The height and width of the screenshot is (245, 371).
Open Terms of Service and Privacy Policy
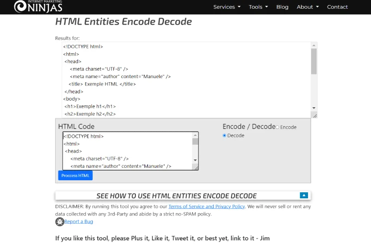(206, 207)
